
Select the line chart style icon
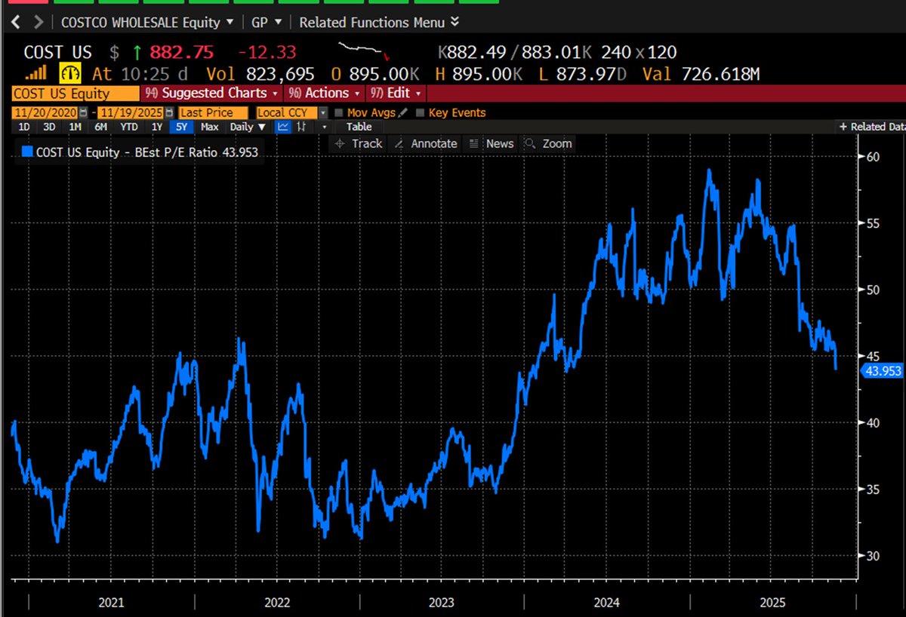point(284,127)
